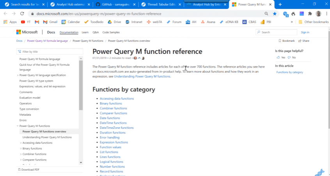Open the Q&A nav item

(96, 32)
